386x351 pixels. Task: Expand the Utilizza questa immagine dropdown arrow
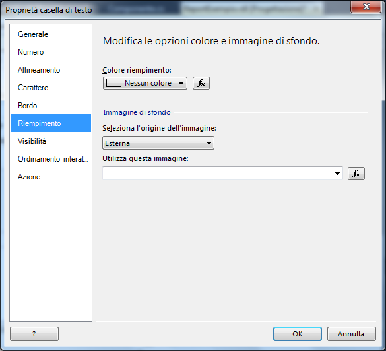coord(337,174)
